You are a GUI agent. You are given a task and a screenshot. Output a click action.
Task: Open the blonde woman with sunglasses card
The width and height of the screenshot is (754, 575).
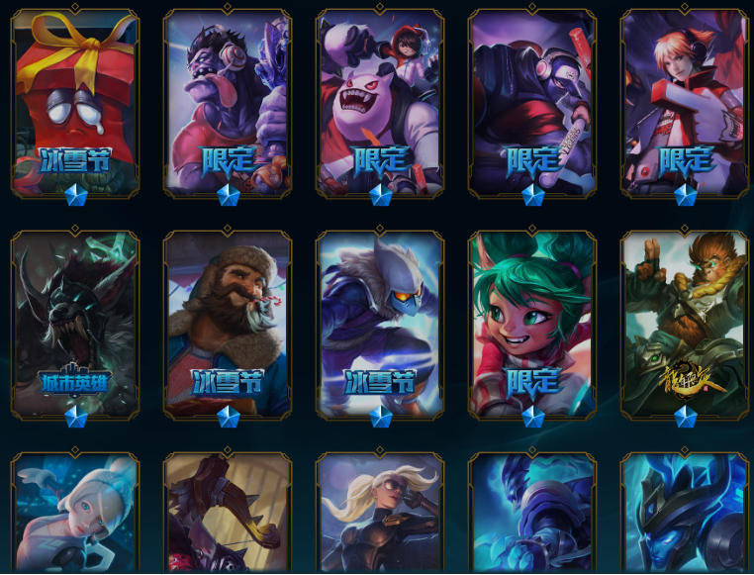tap(380, 512)
